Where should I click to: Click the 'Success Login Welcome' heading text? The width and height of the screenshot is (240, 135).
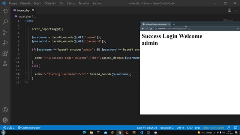coord(172,36)
